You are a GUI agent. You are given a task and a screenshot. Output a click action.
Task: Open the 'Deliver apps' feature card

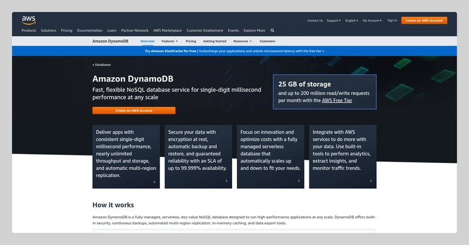coord(126,156)
